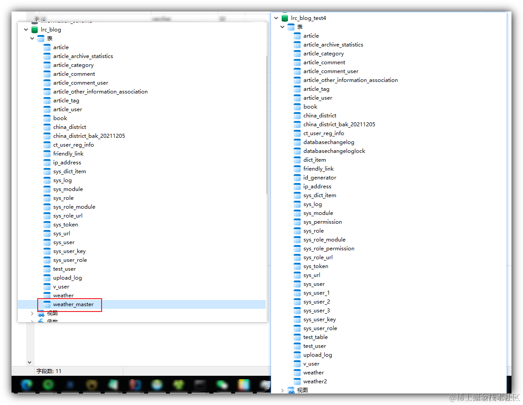Select the sys_role_module table in lrc_blog
The height and width of the screenshot is (405, 523).
[74, 207]
